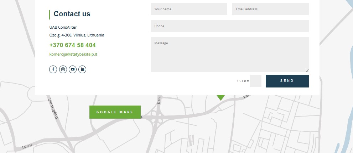Click the Ukmergės g. street label on map

pos(53,109)
